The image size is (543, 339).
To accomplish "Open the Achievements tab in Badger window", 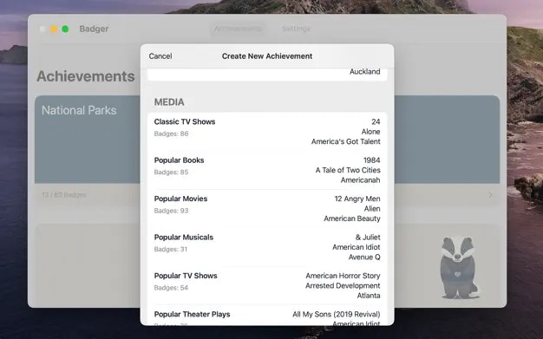I will tap(238, 29).
